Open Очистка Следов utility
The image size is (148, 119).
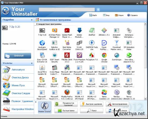[x=17, y=93]
